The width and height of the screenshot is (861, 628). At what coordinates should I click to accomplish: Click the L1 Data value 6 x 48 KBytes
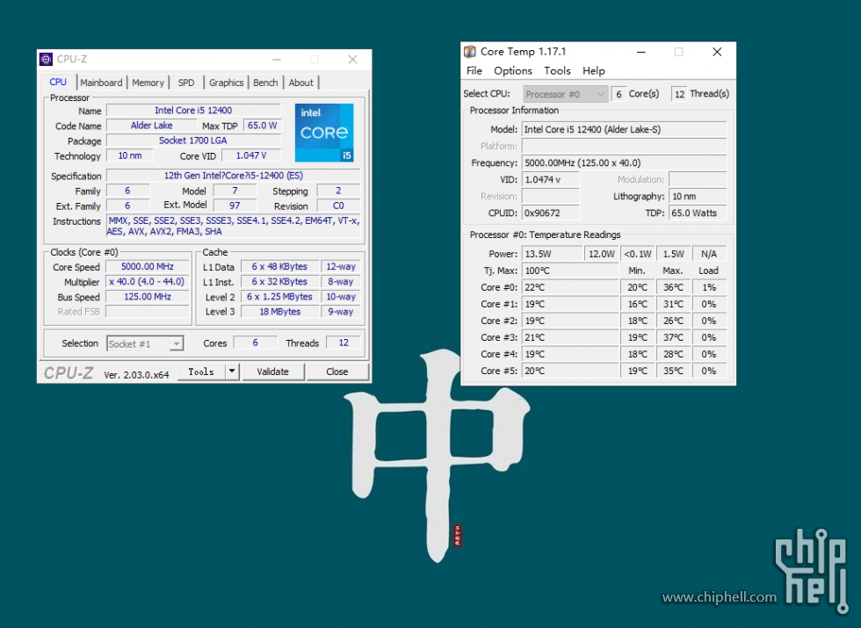point(279,266)
